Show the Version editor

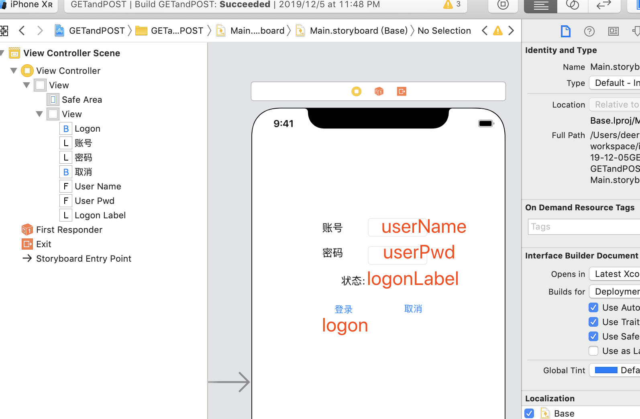pyautogui.click(x=603, y=5)
